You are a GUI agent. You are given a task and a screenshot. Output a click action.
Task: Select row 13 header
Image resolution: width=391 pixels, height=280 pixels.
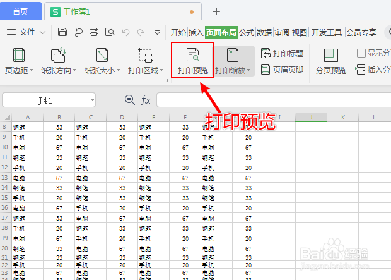5,178
